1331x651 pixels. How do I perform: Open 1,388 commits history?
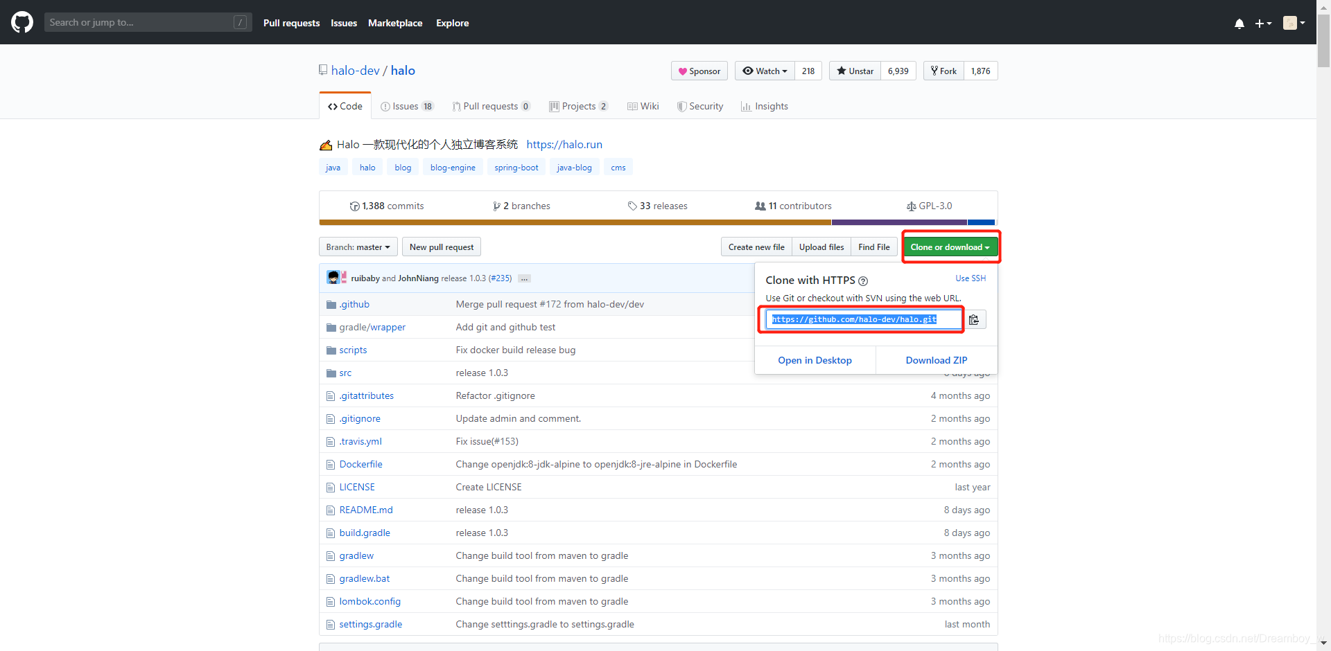click(x=387, y=206)
